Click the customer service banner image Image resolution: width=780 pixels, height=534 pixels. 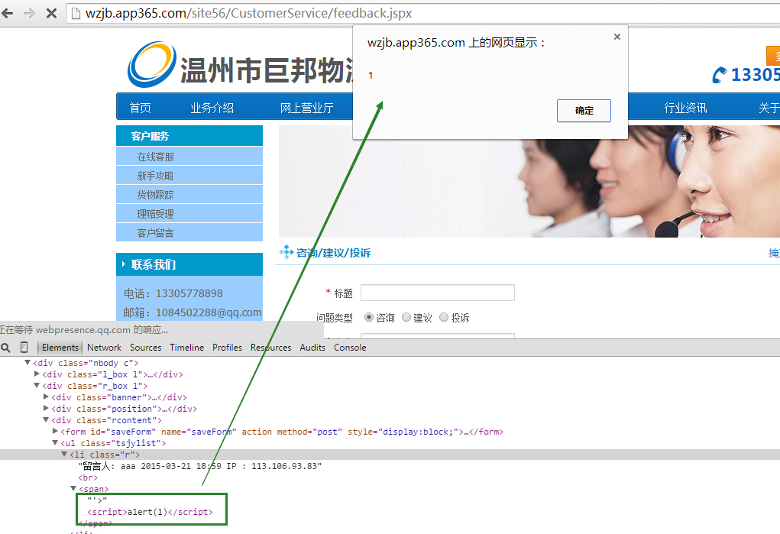(529, 181)
